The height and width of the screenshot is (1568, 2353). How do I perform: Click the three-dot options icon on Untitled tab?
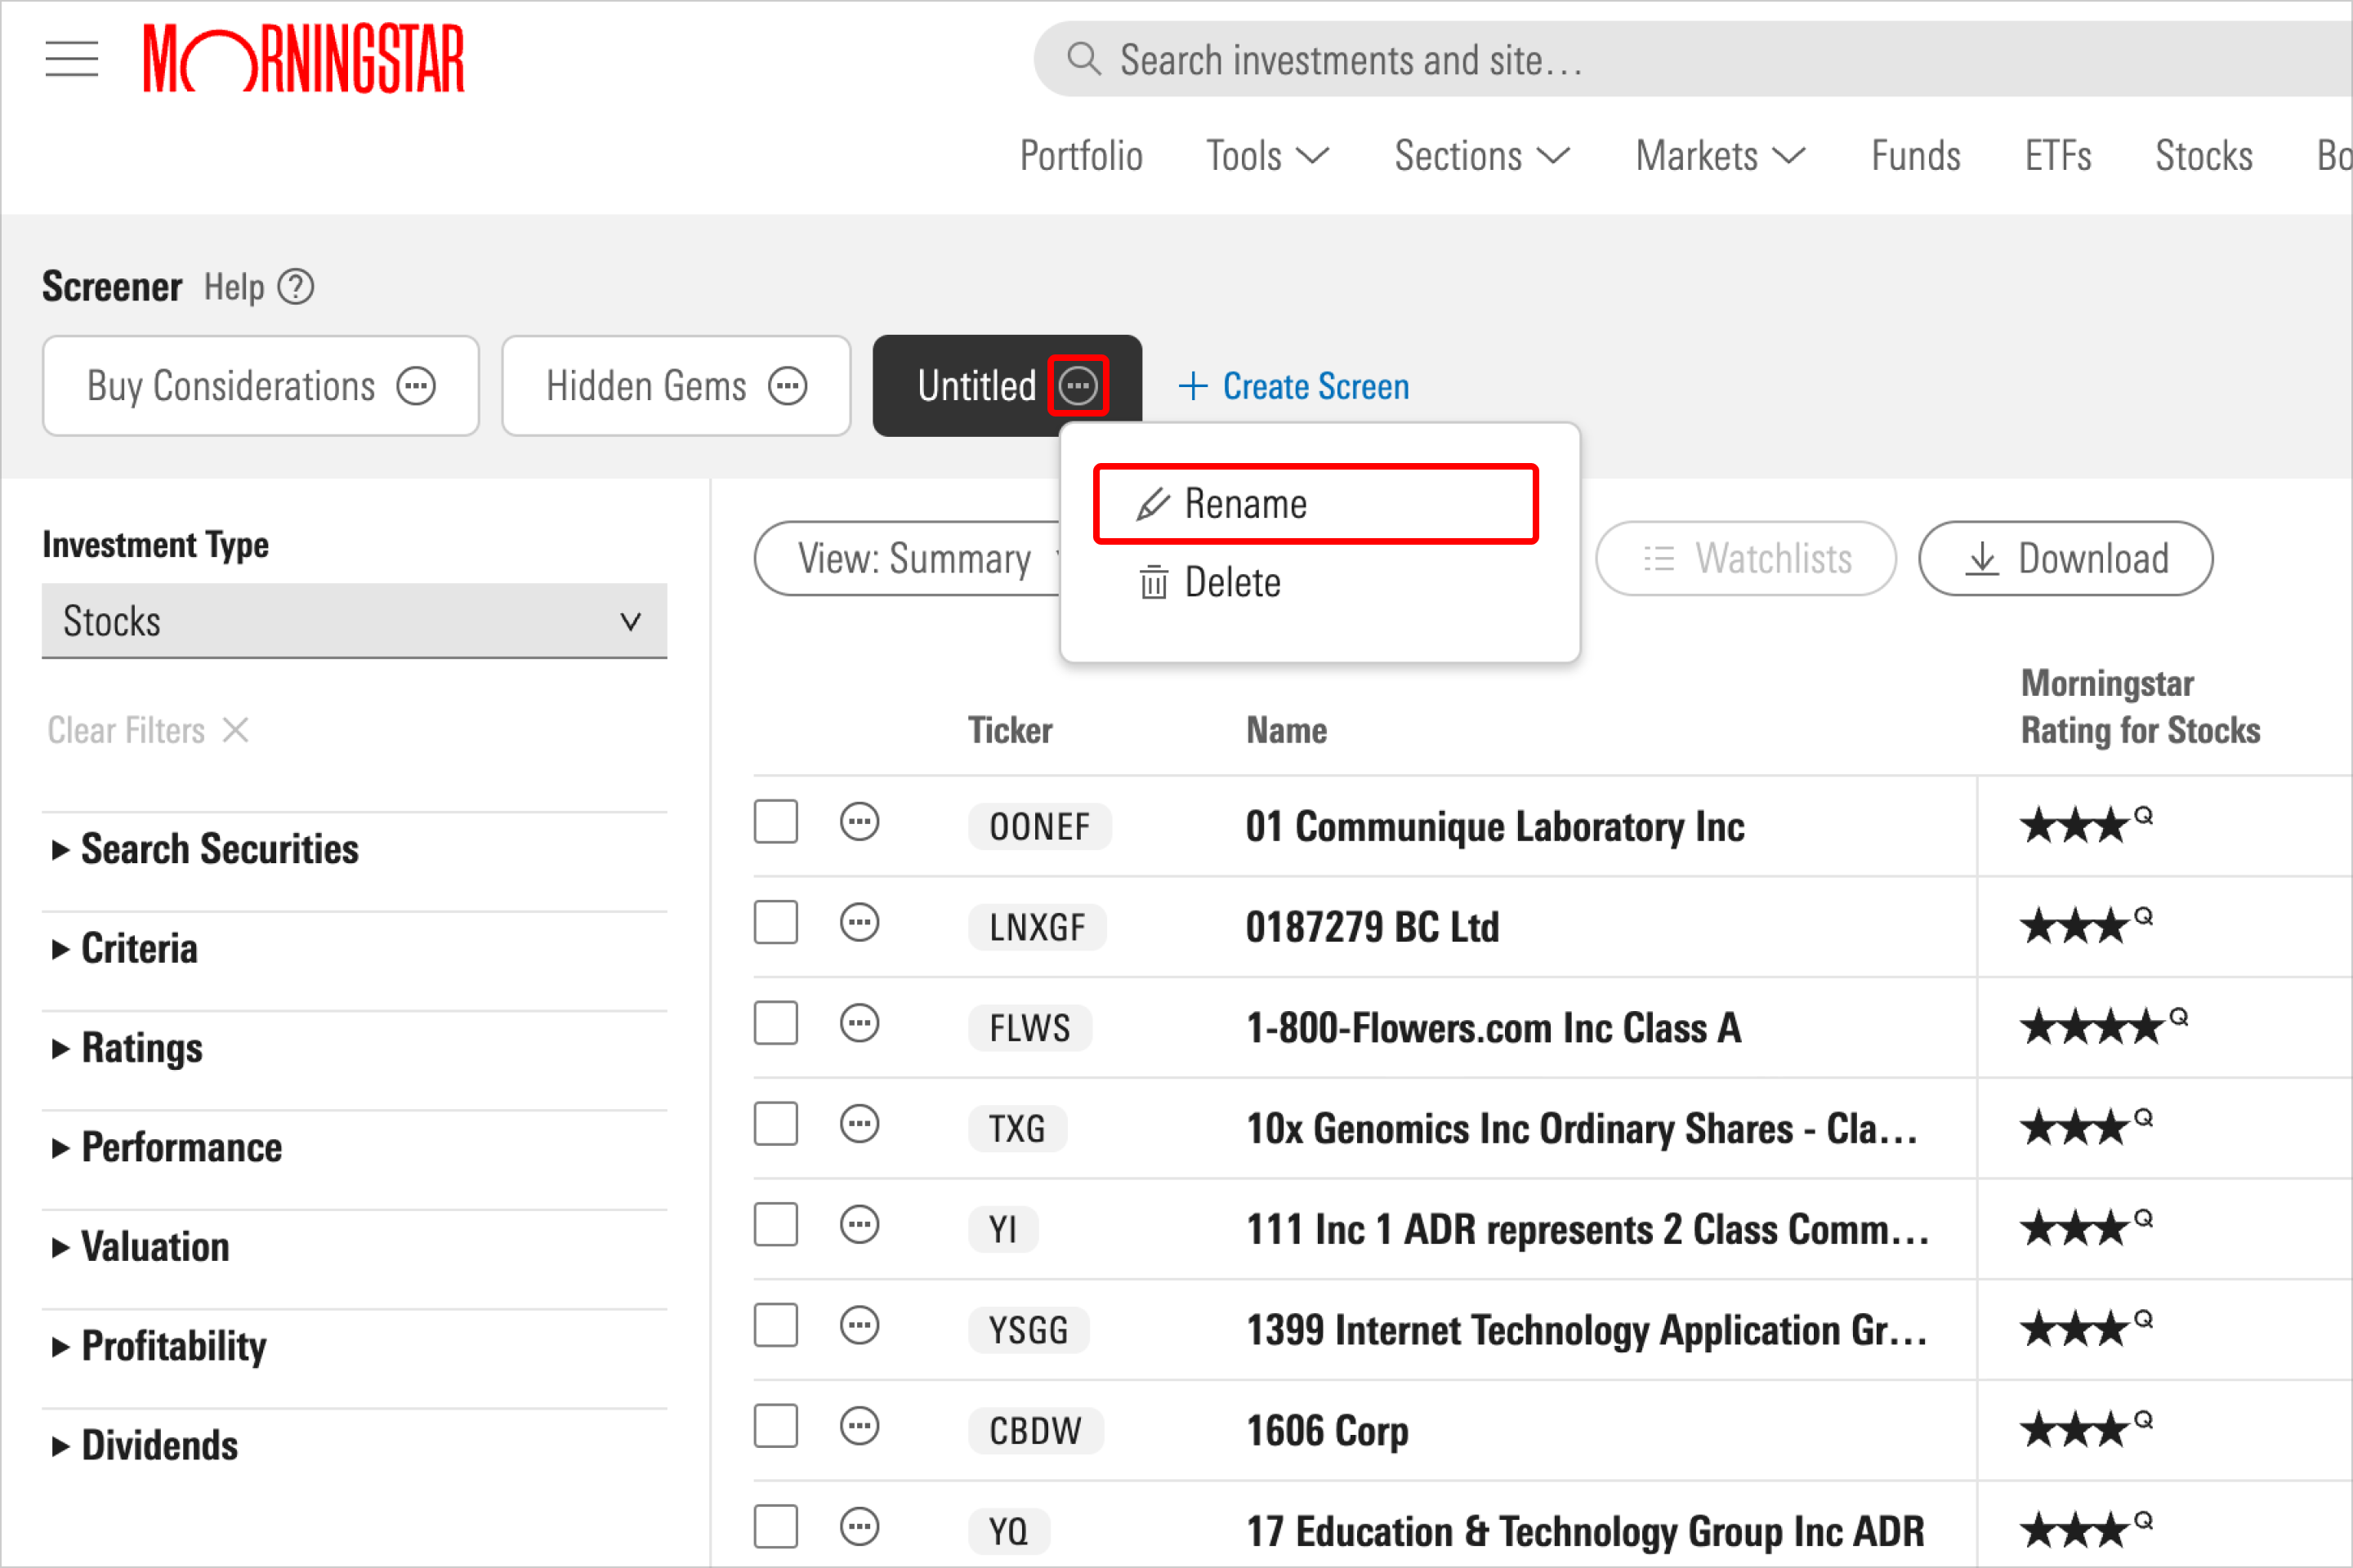click(1078, 385)
